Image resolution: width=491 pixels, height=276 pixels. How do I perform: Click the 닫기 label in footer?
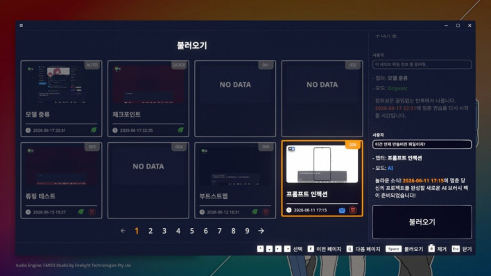pyautogui.click(x=467, y=249)
